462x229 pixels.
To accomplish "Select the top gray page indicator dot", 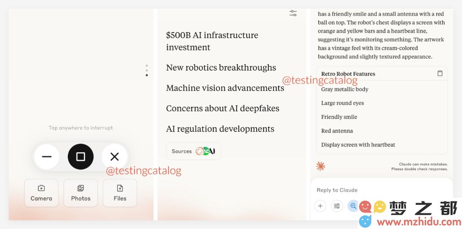I will [147, 66].
